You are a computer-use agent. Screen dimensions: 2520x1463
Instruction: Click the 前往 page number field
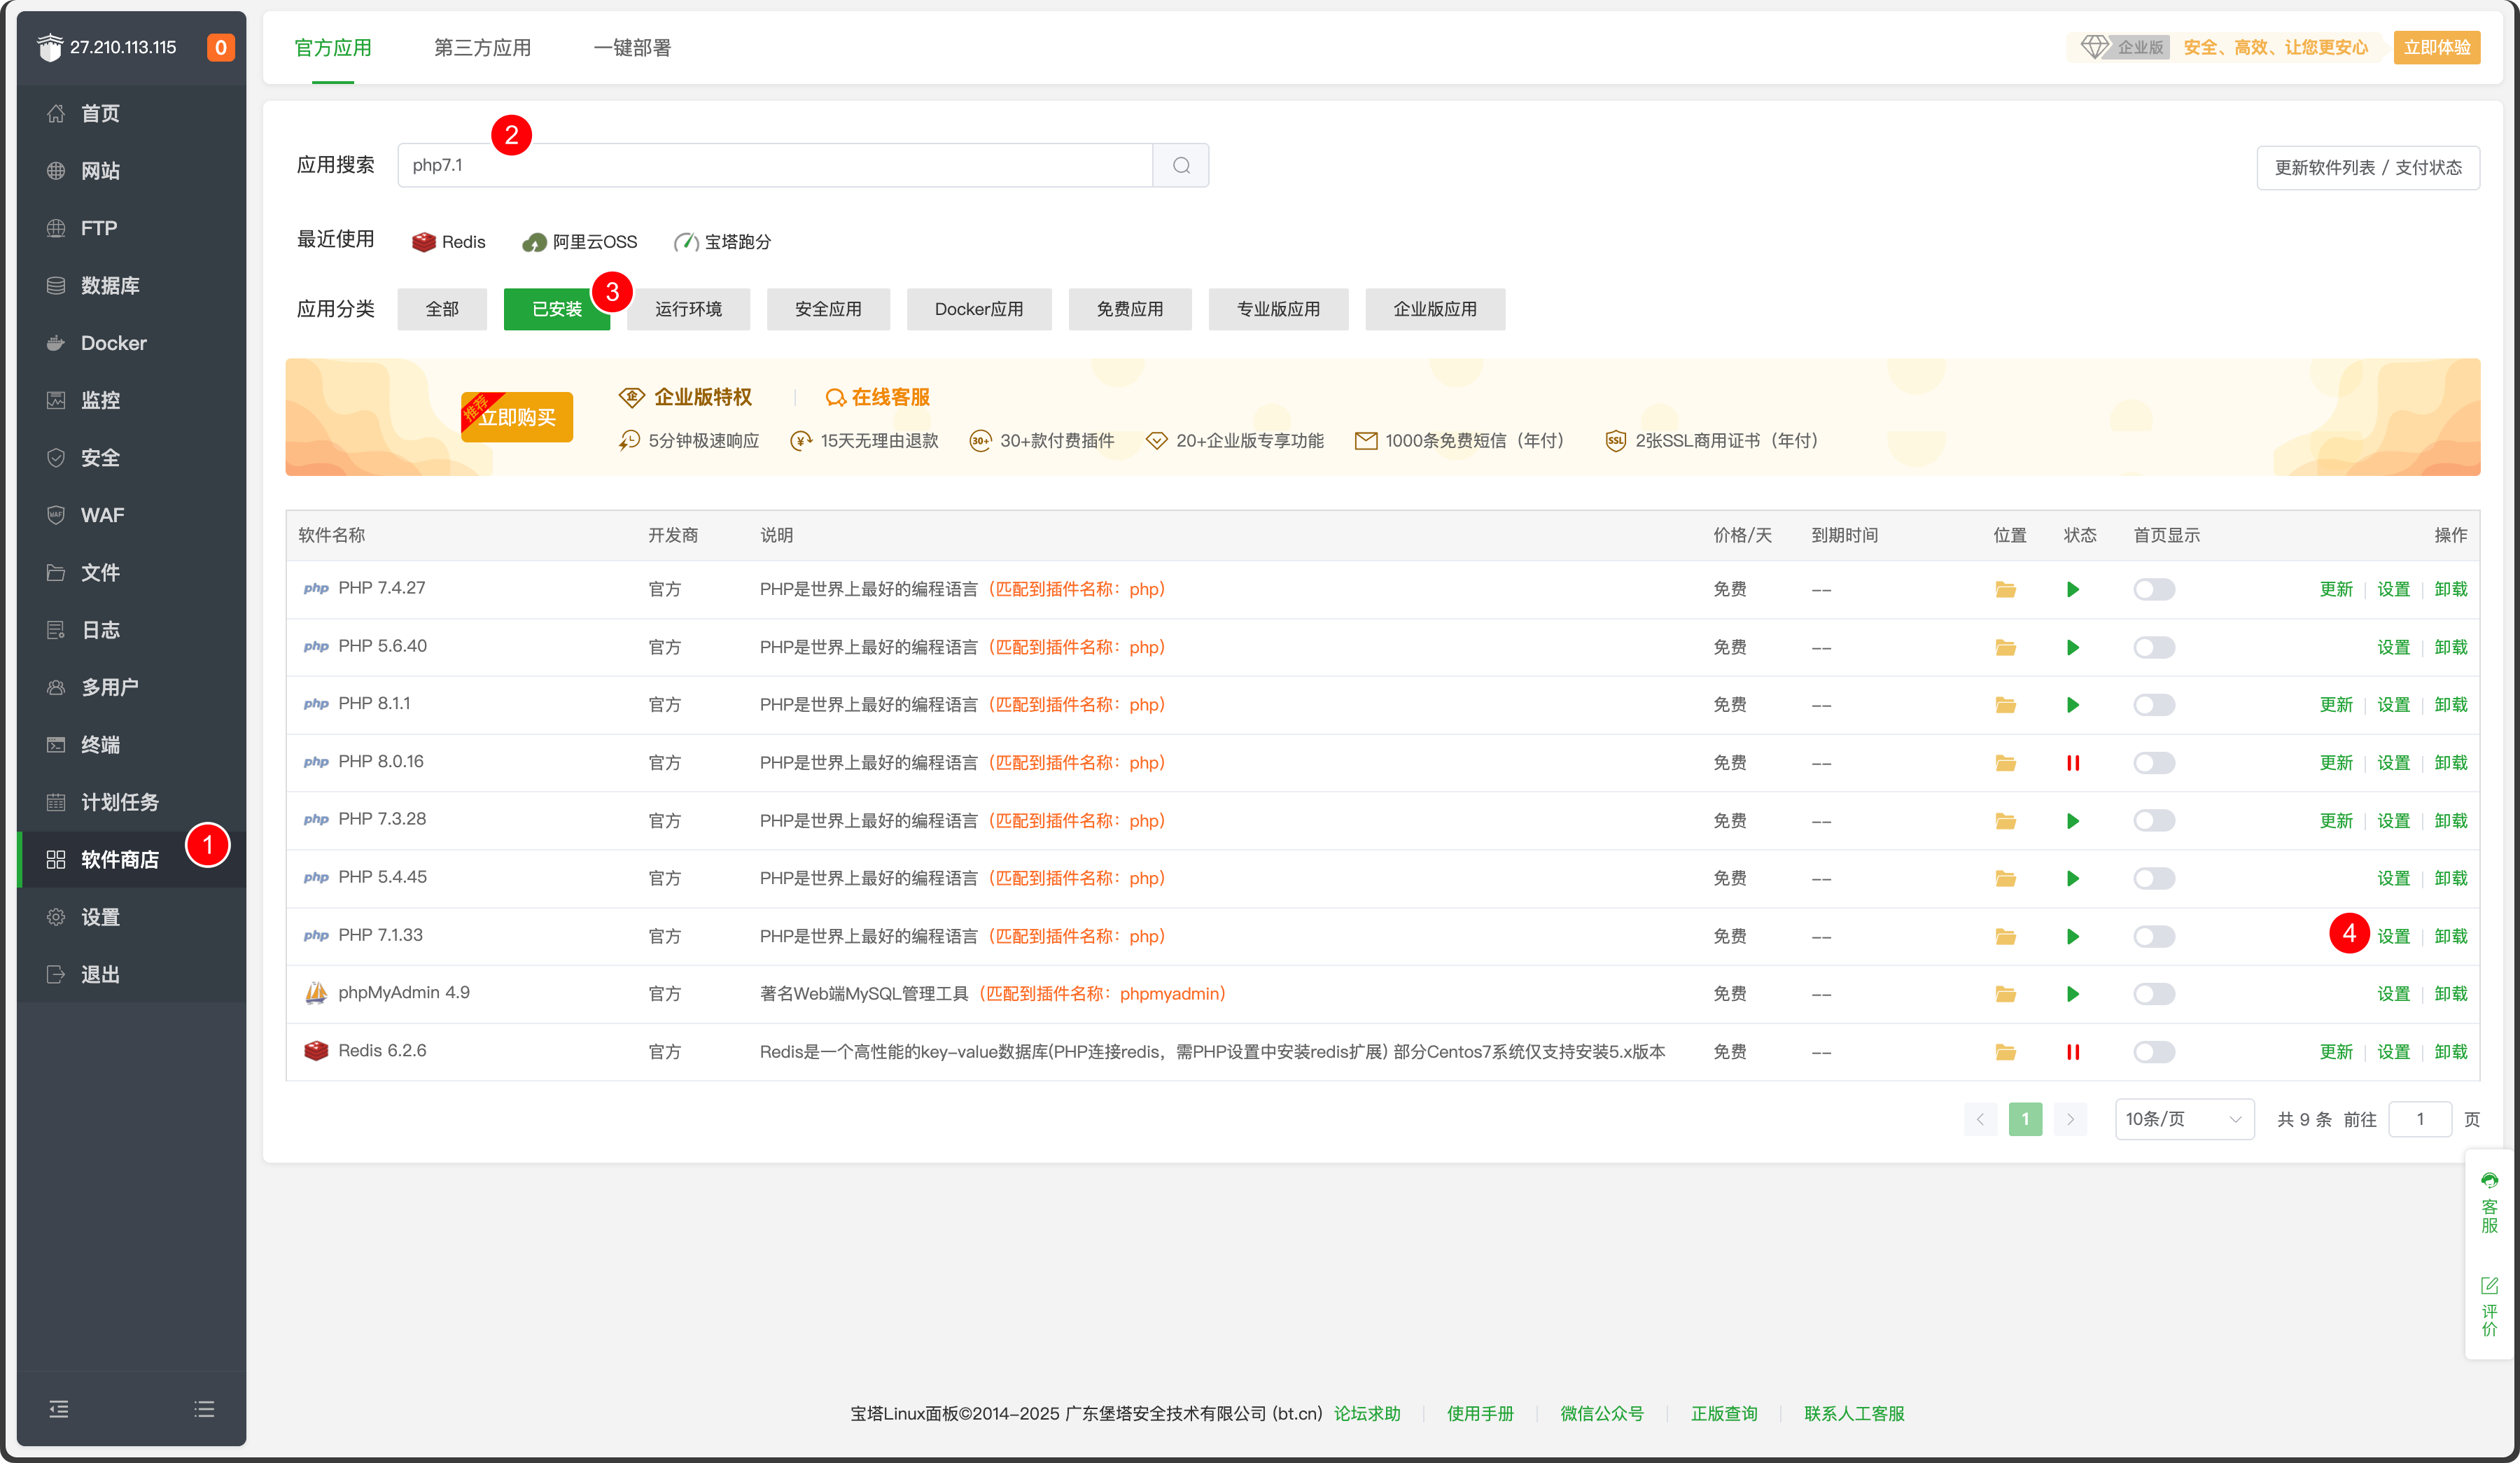pyautogui.click(x=2419, y=1119)
